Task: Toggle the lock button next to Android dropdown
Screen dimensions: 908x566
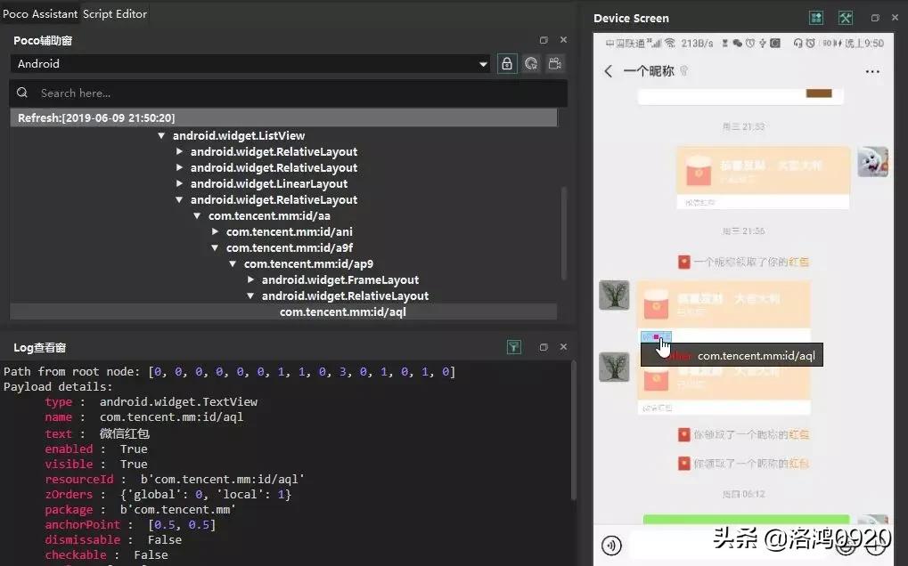Action: click(x=506, y=63)
